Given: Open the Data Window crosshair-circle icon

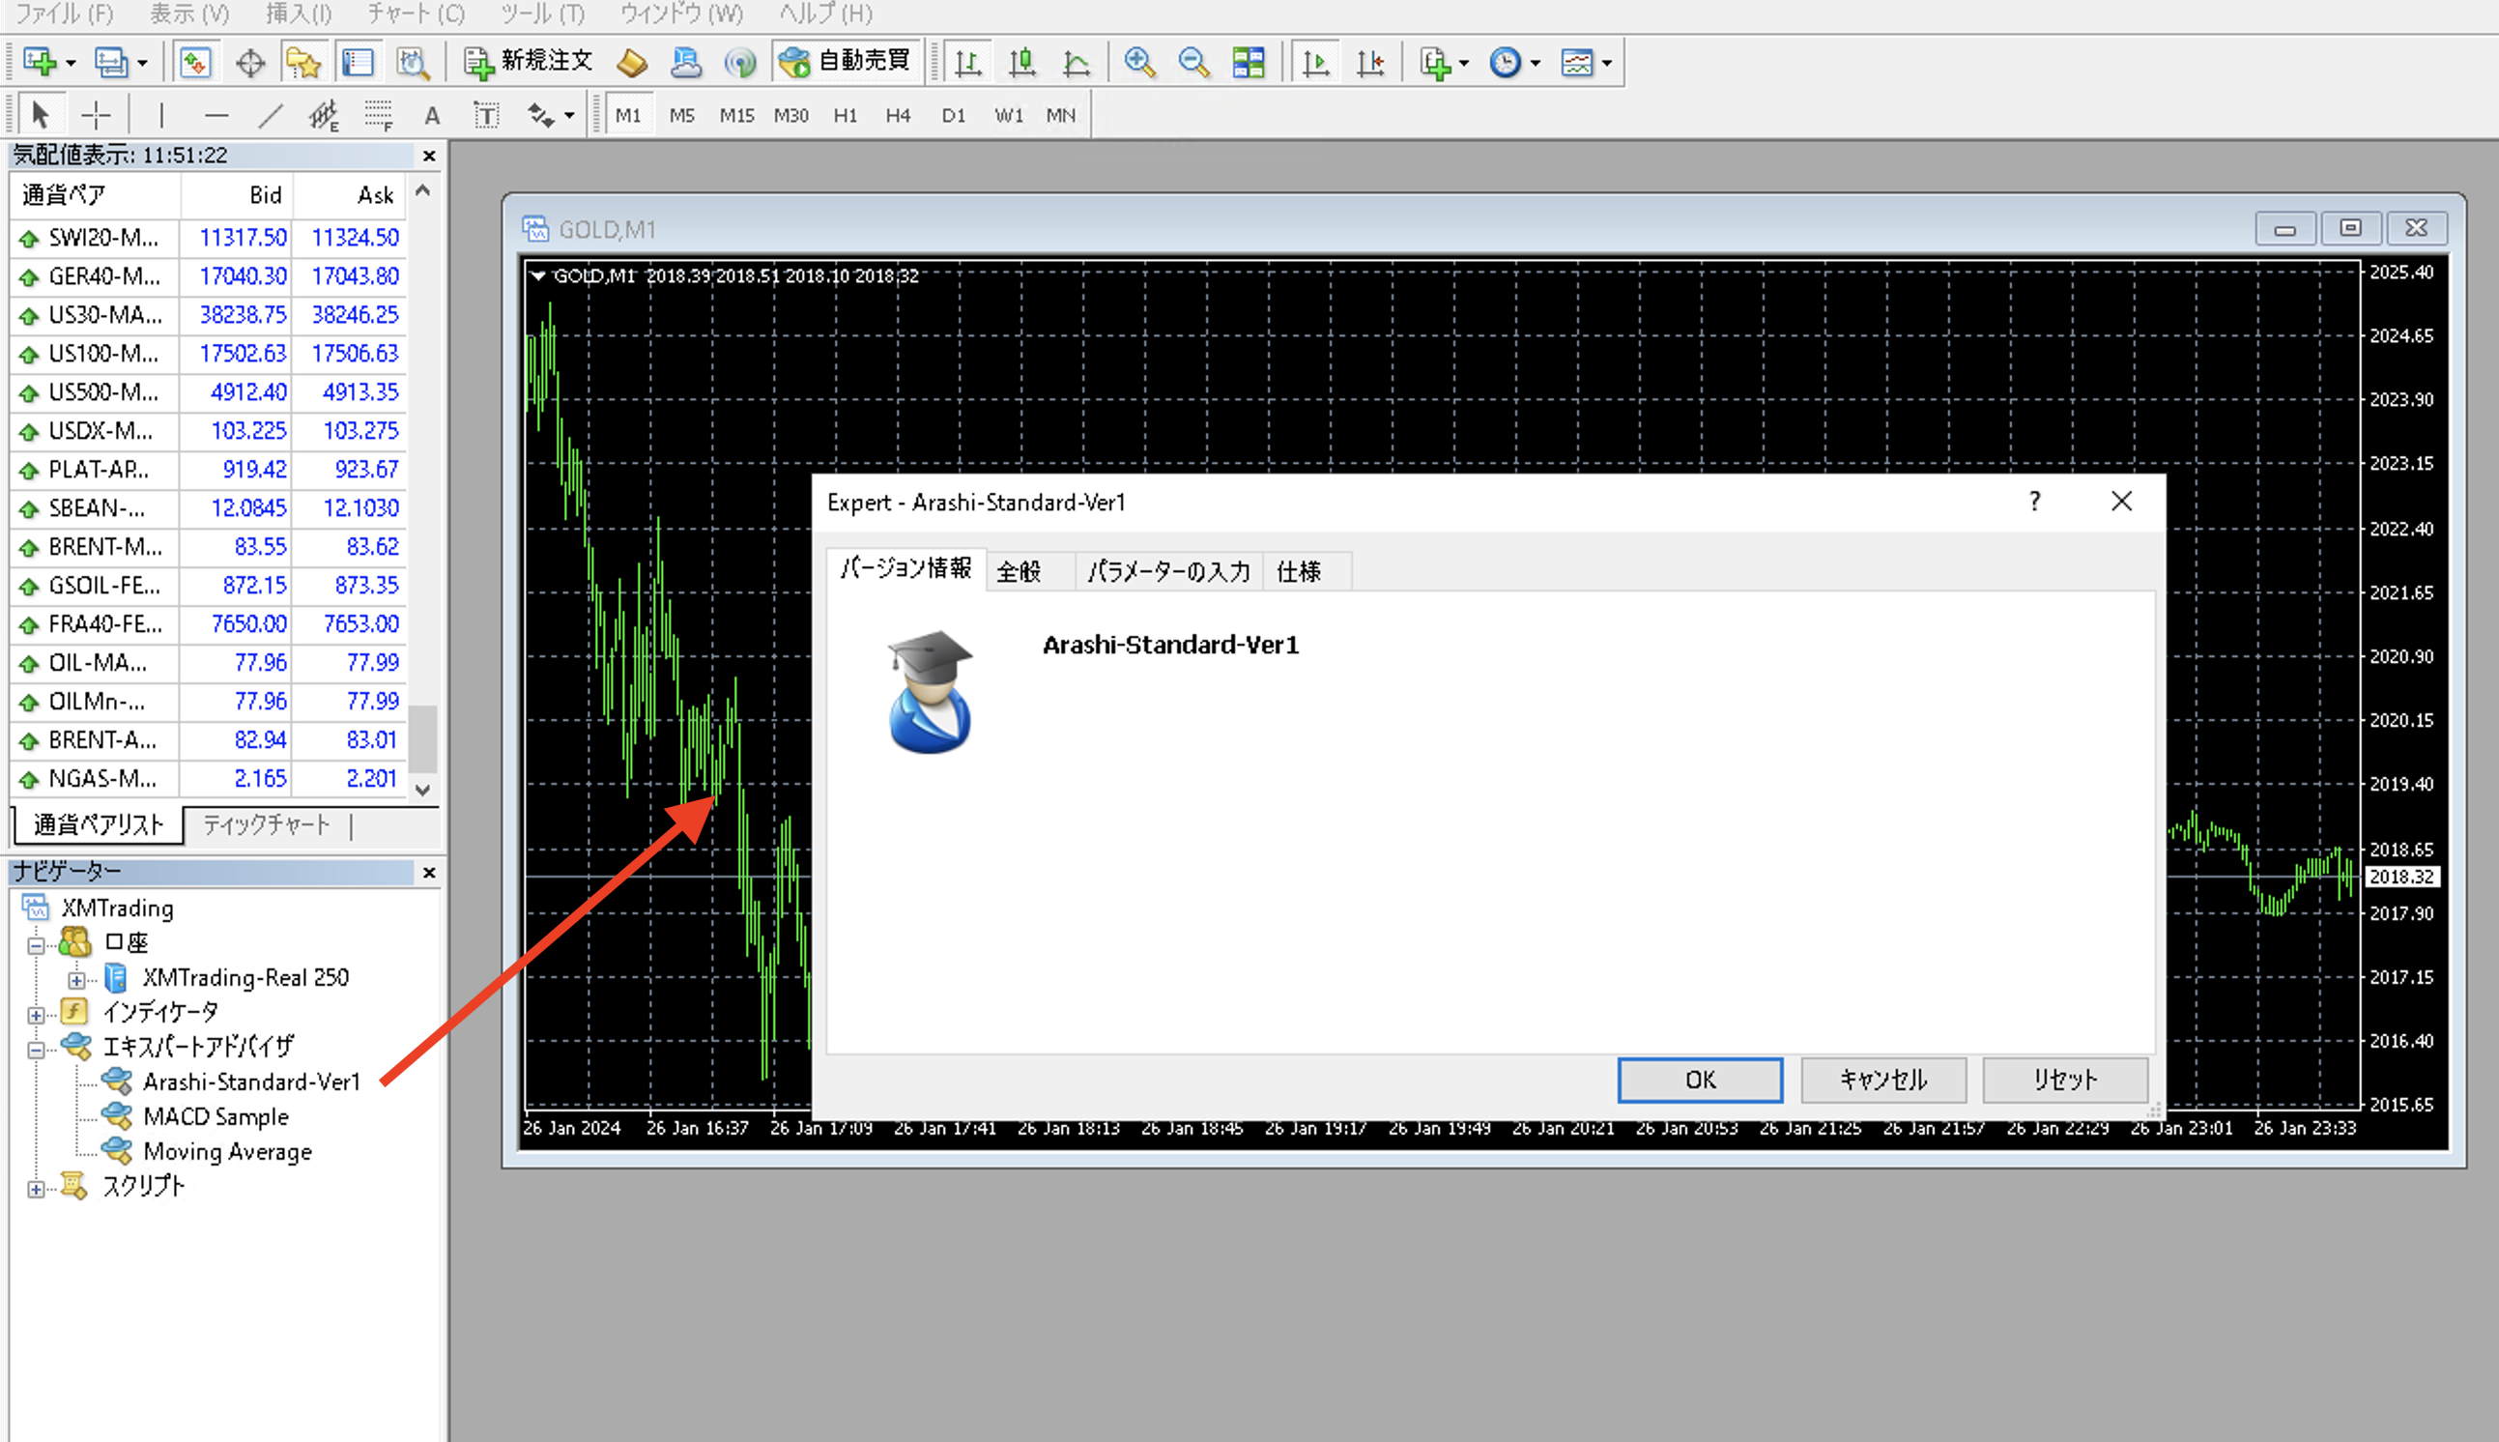Looking at the screenshot, I should tap(250, 64).
